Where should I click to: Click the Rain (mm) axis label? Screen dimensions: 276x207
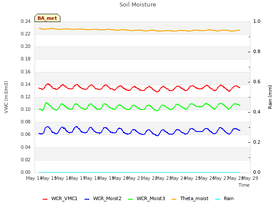270,97
